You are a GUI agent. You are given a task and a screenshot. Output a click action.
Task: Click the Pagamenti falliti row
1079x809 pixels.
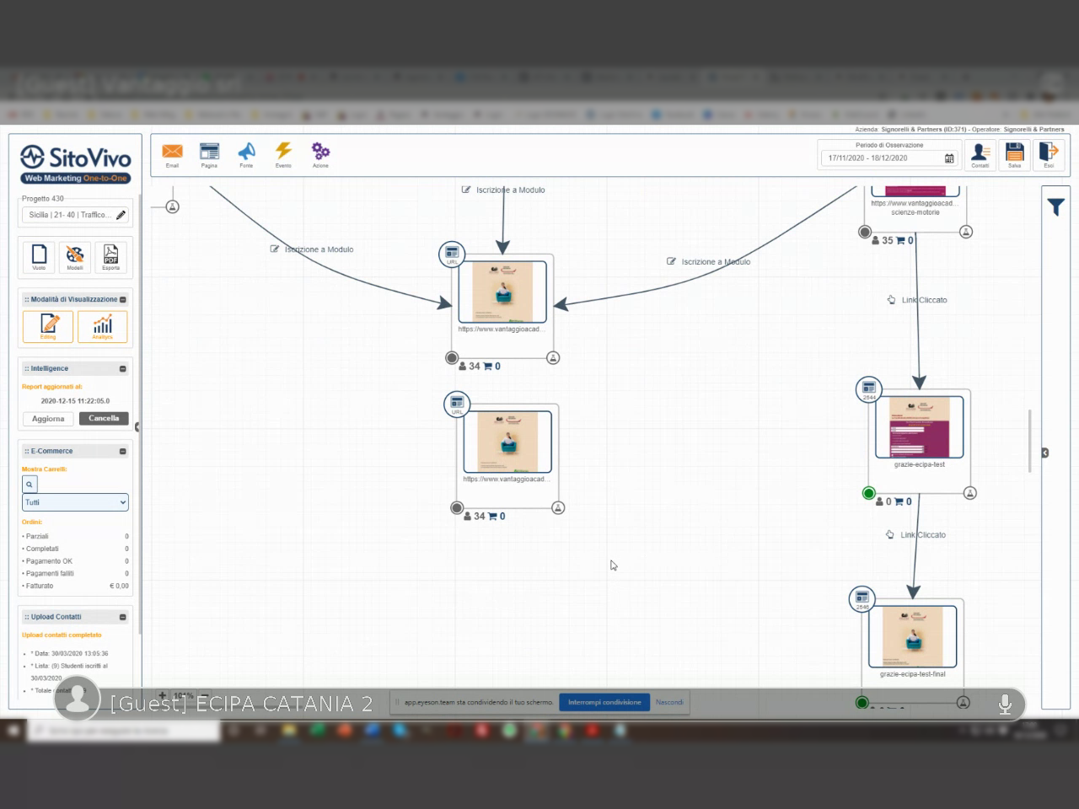tap(76, 574)
